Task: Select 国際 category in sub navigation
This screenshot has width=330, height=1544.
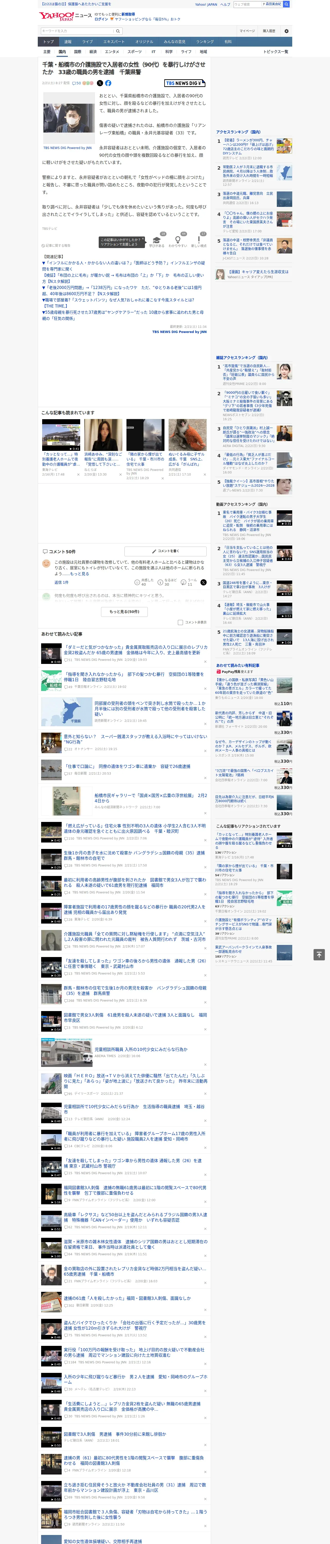Action: pyautogui.click(x=77, y=51)
